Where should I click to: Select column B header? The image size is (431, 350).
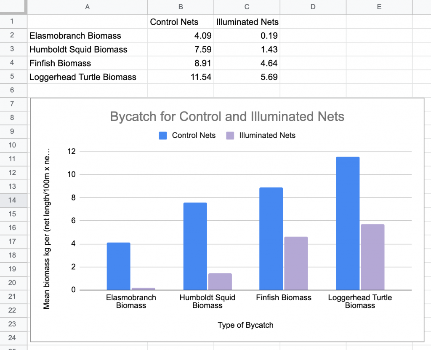181,7
